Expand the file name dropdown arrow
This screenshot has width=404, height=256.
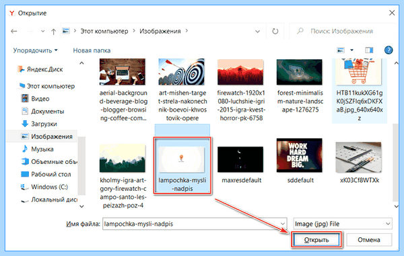pyautogui.click(x=283, y=224)
